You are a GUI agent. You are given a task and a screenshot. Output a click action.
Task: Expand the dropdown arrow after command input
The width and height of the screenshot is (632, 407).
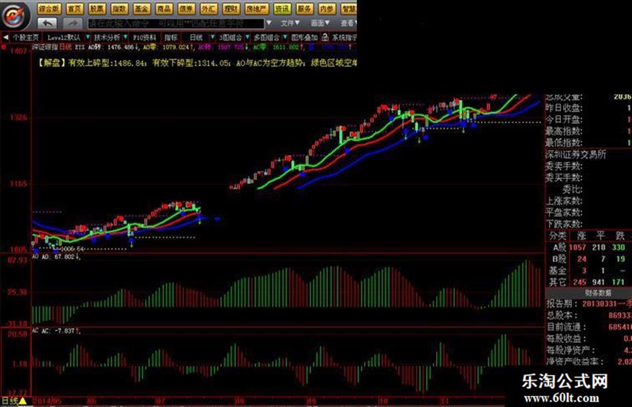pos(270,23)
